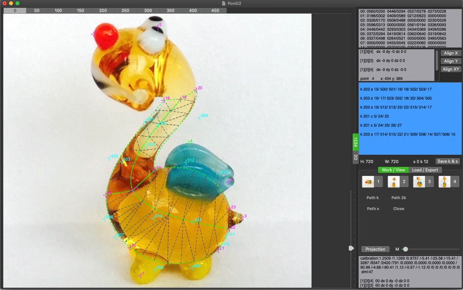The image size is (463, 290).
Task: Select the 450 segment in top ruler
Action: [x=215, y=10]
